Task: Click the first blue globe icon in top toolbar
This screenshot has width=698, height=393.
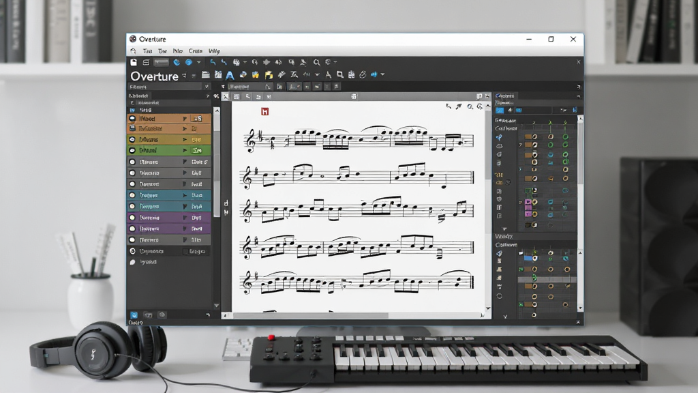Action: coord(177,62)
